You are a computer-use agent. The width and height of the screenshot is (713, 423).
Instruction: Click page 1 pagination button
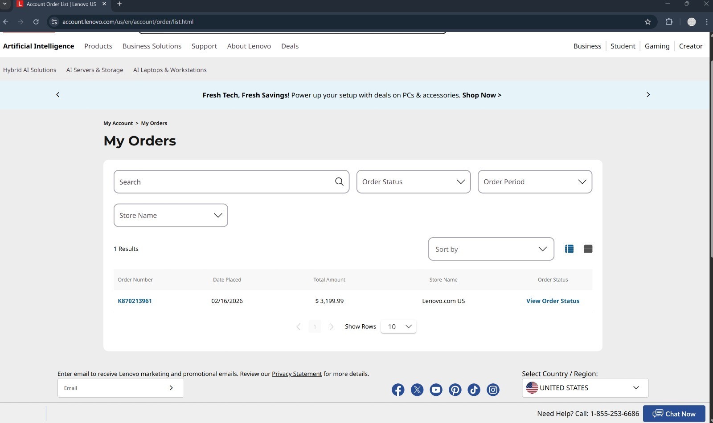point(315,326)
